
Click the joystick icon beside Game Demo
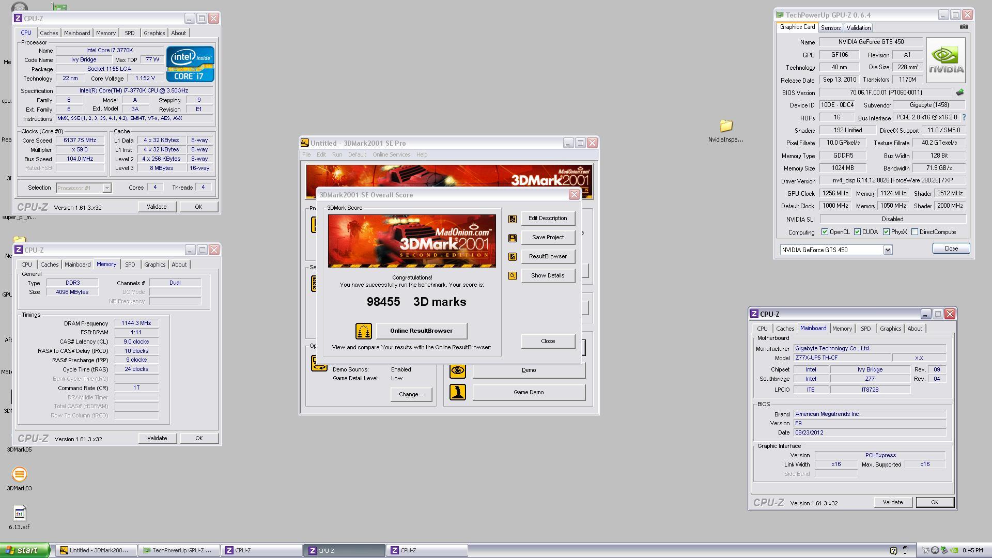pyautogui.click(x=457, y=393)
